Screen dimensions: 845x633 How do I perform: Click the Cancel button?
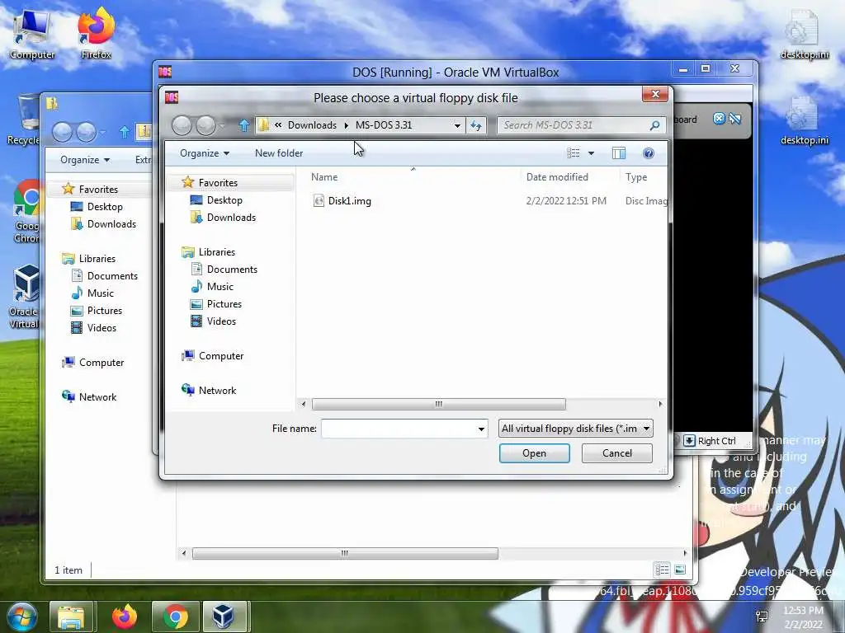[x=617, y=453]
